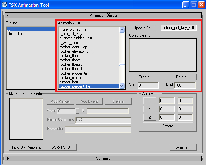Image resolution: width=206 pixels, height=165 pixels.
Task: Select rocker_flaps animation
Action: (89, 56)
